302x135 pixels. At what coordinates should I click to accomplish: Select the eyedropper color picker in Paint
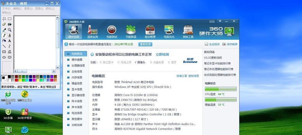point(4,30)
